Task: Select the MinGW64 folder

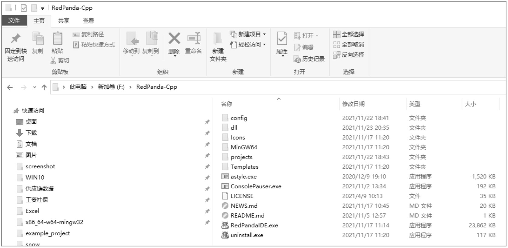Action: tap(239, 147)
